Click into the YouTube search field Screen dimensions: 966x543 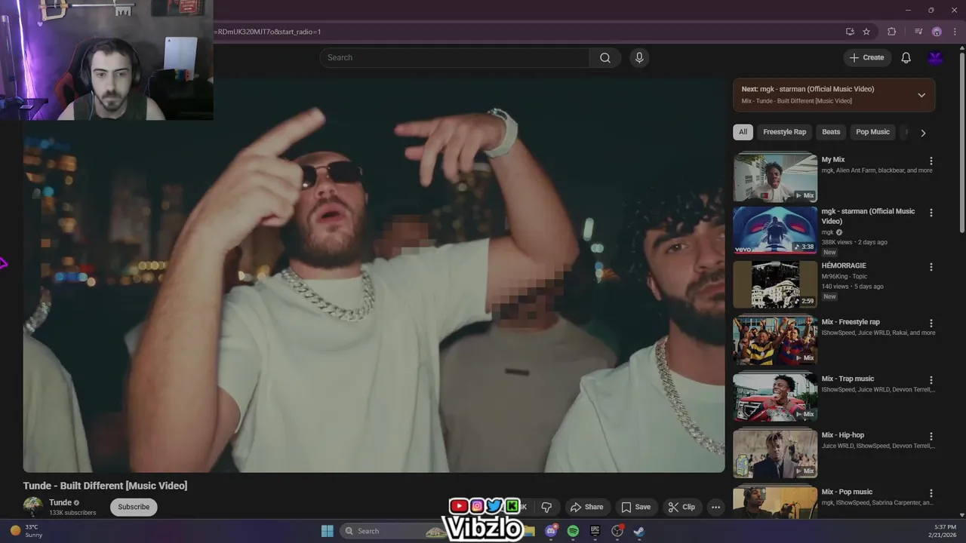[x=454, y=58]
